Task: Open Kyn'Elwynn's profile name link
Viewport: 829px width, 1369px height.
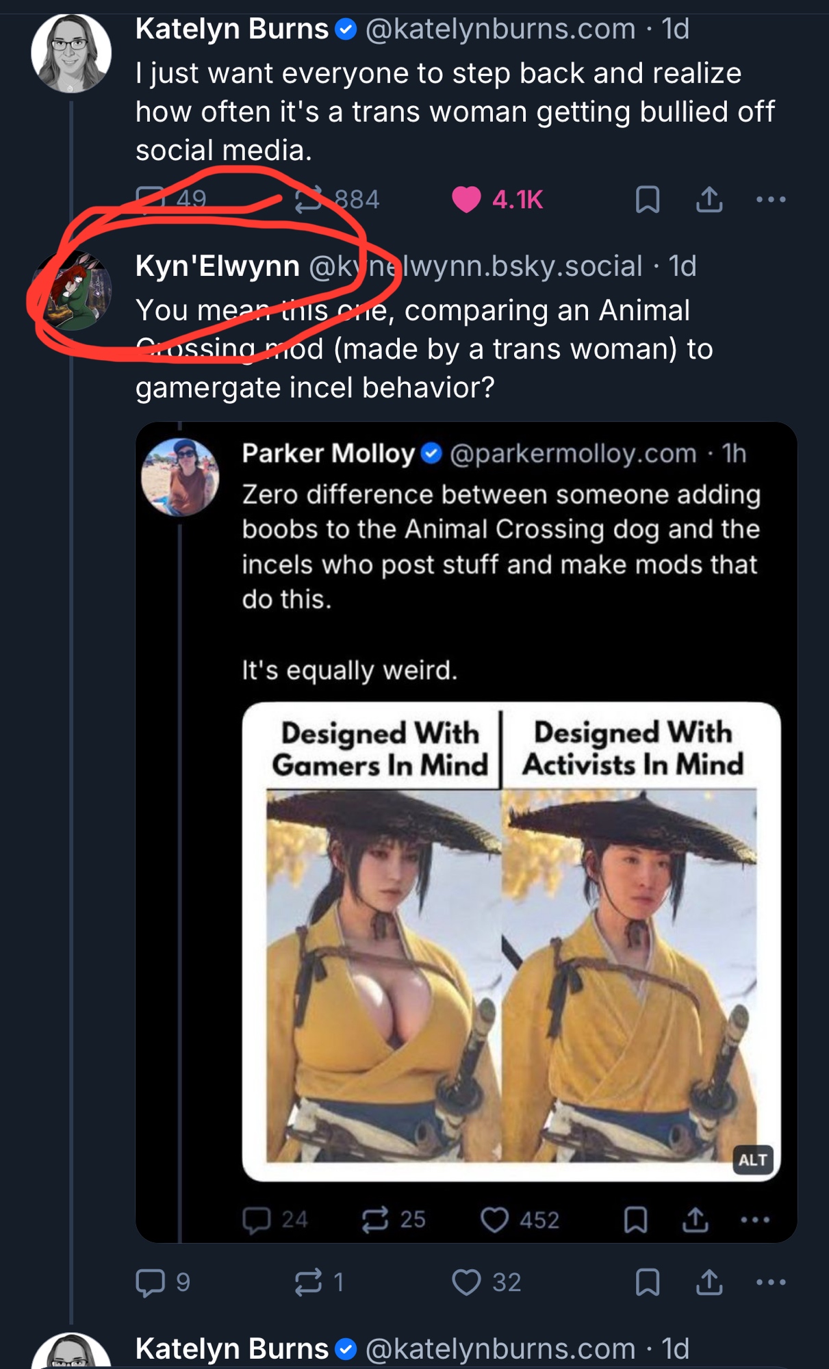Action: point(218,266)
